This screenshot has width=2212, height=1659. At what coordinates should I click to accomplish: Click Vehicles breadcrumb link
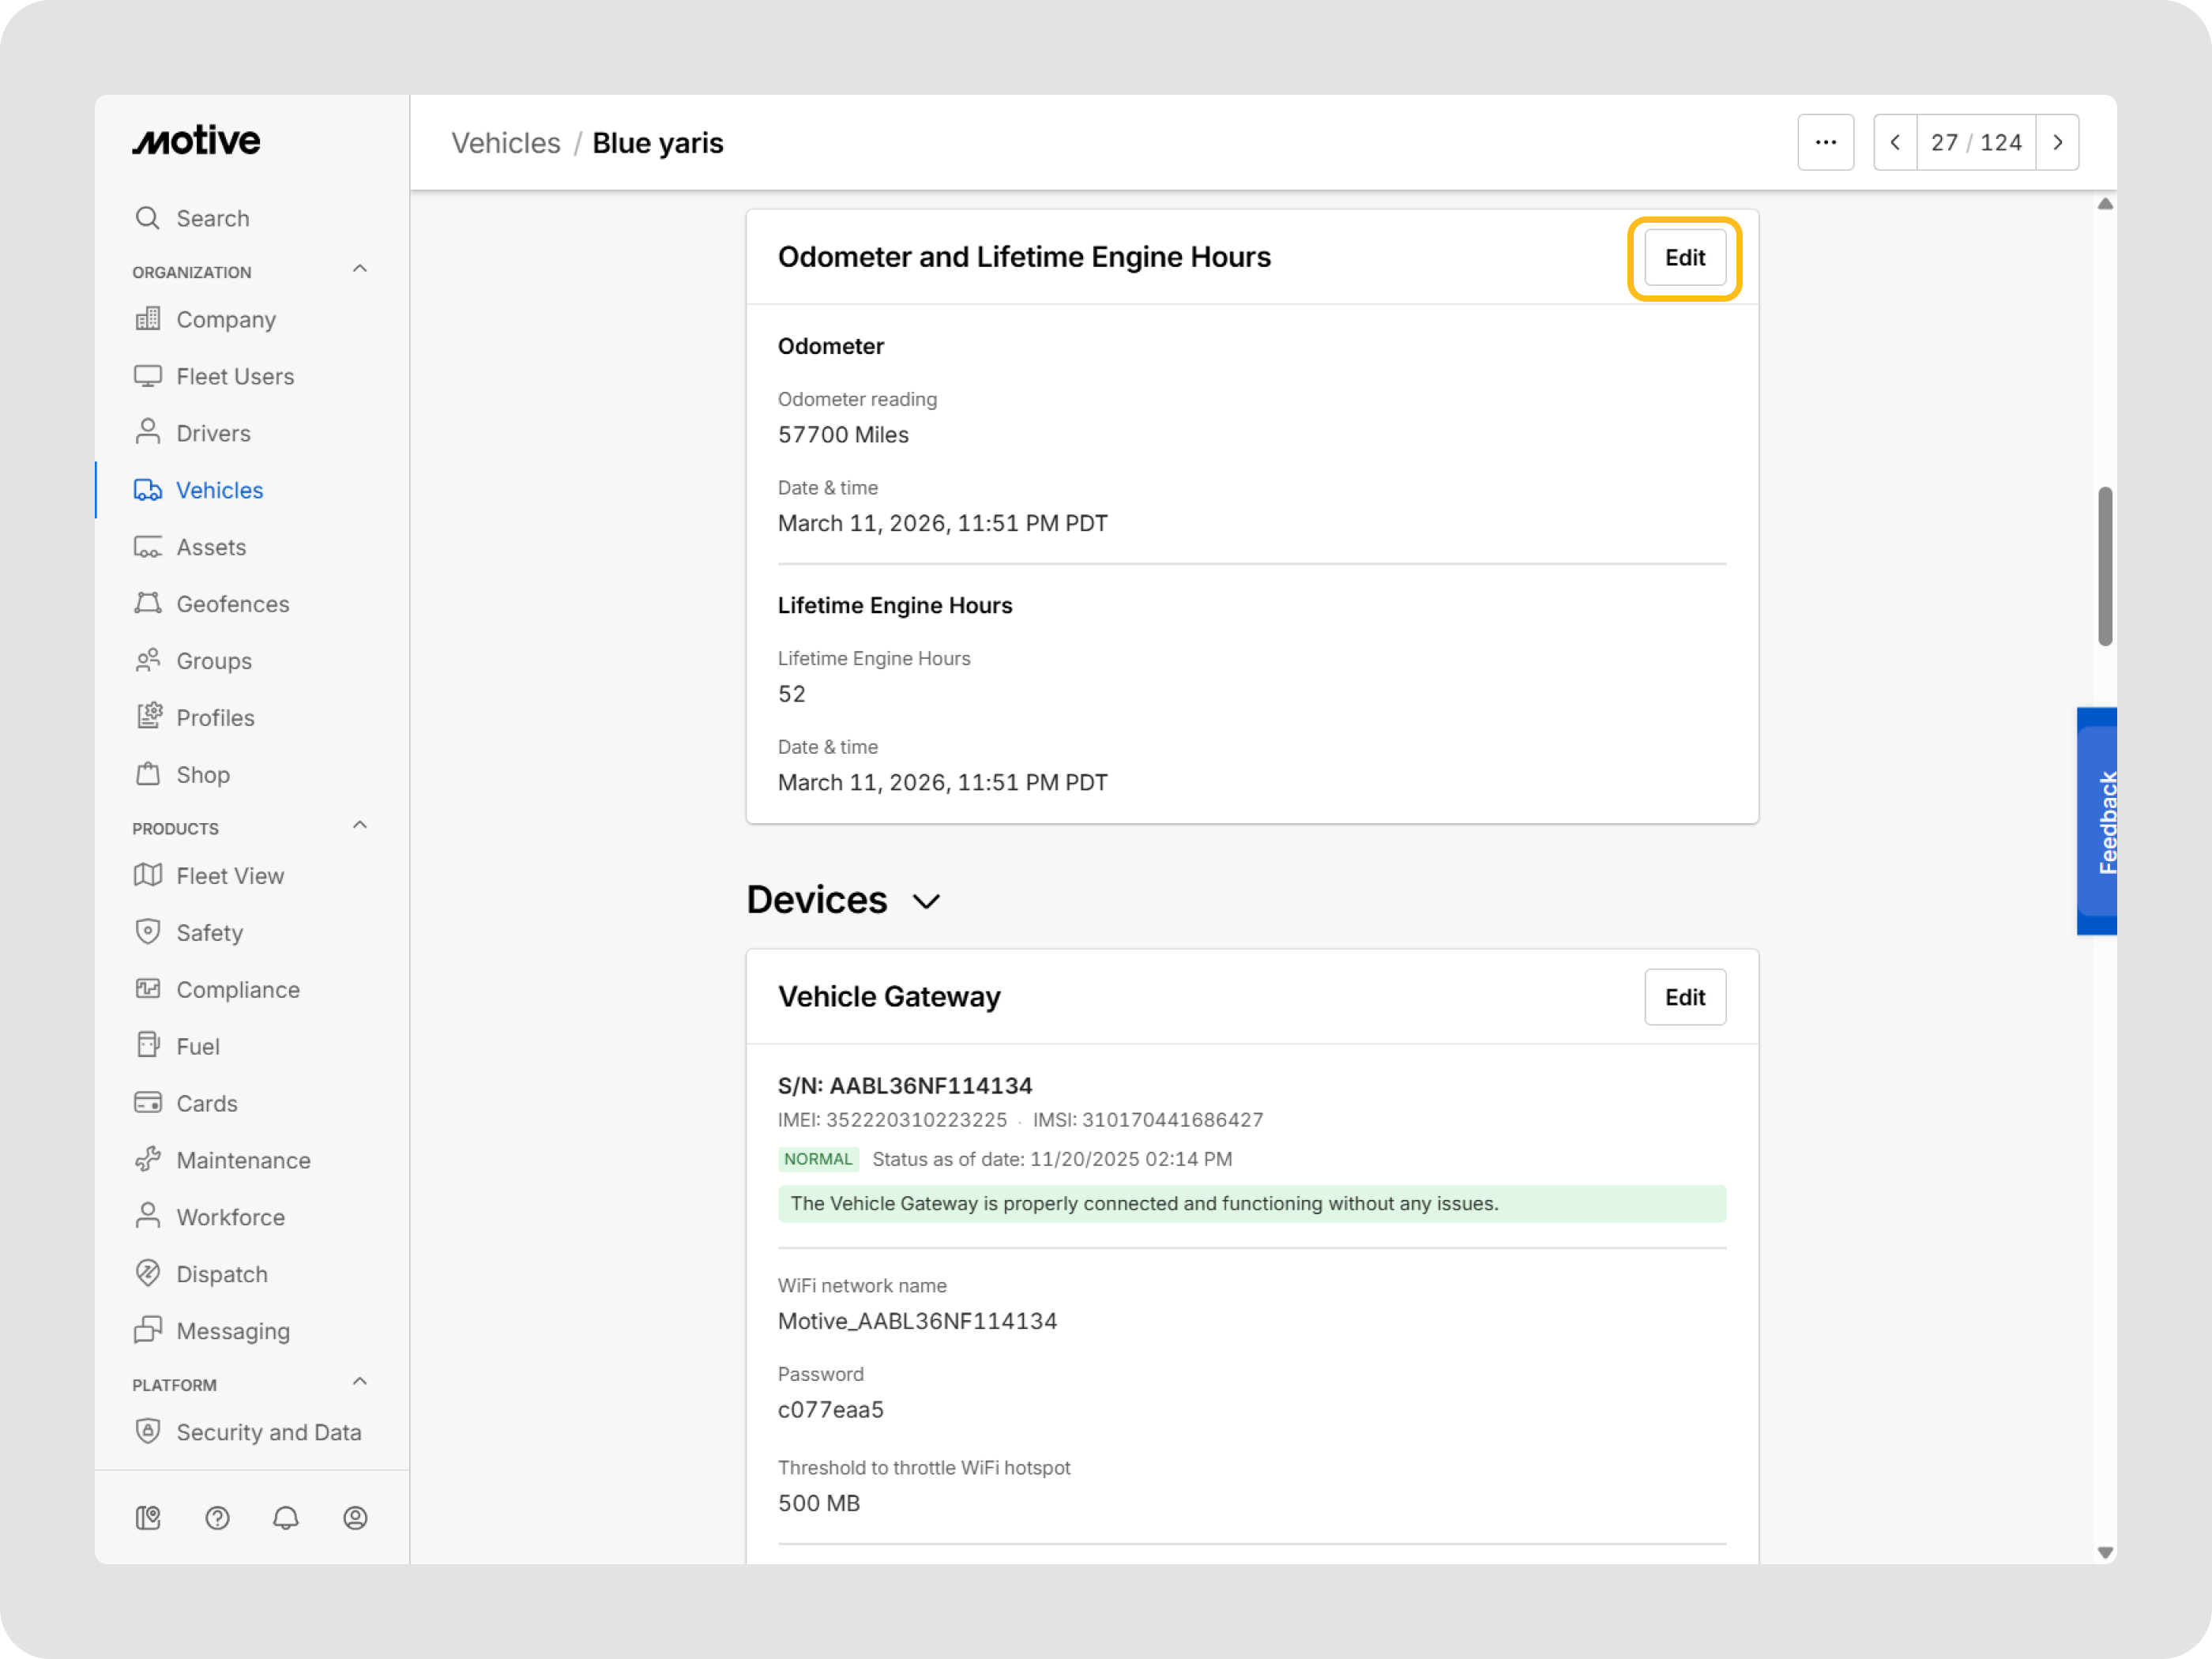tap(506, 143)
